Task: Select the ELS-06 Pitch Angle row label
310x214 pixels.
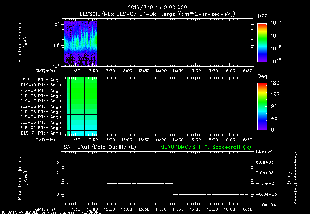Action: click(41, 107)
